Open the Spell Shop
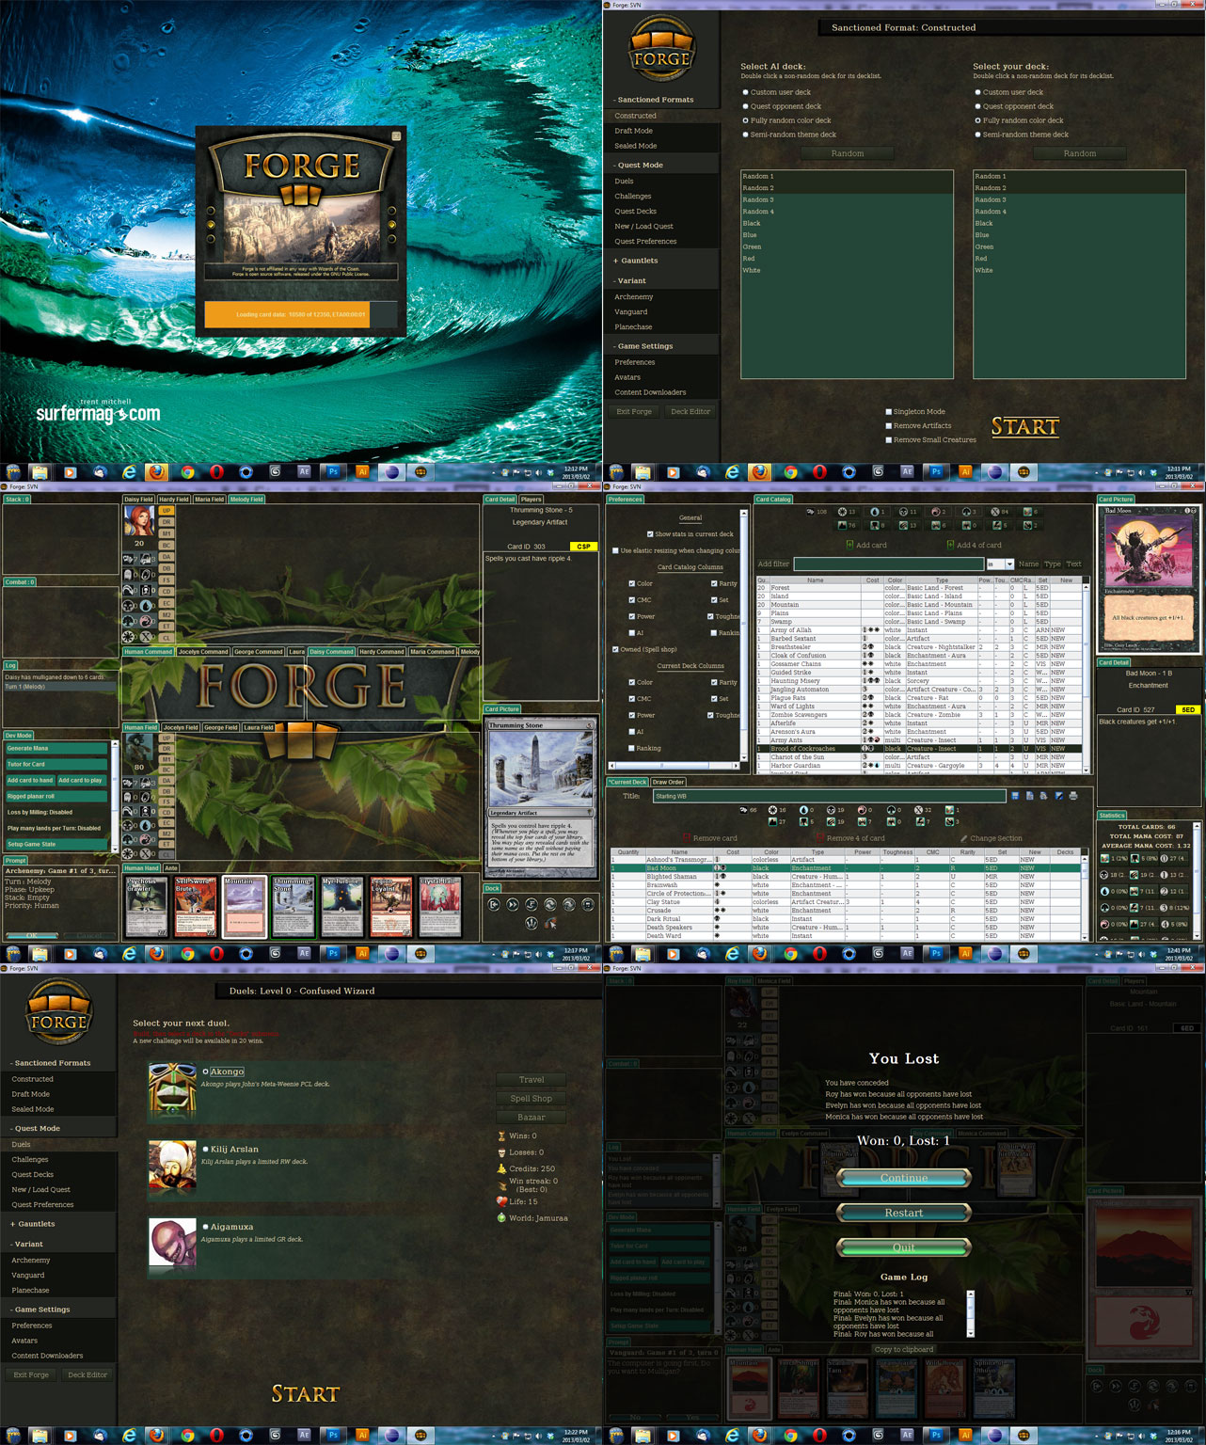1206x1445 pixels. tap(531, 1099)
